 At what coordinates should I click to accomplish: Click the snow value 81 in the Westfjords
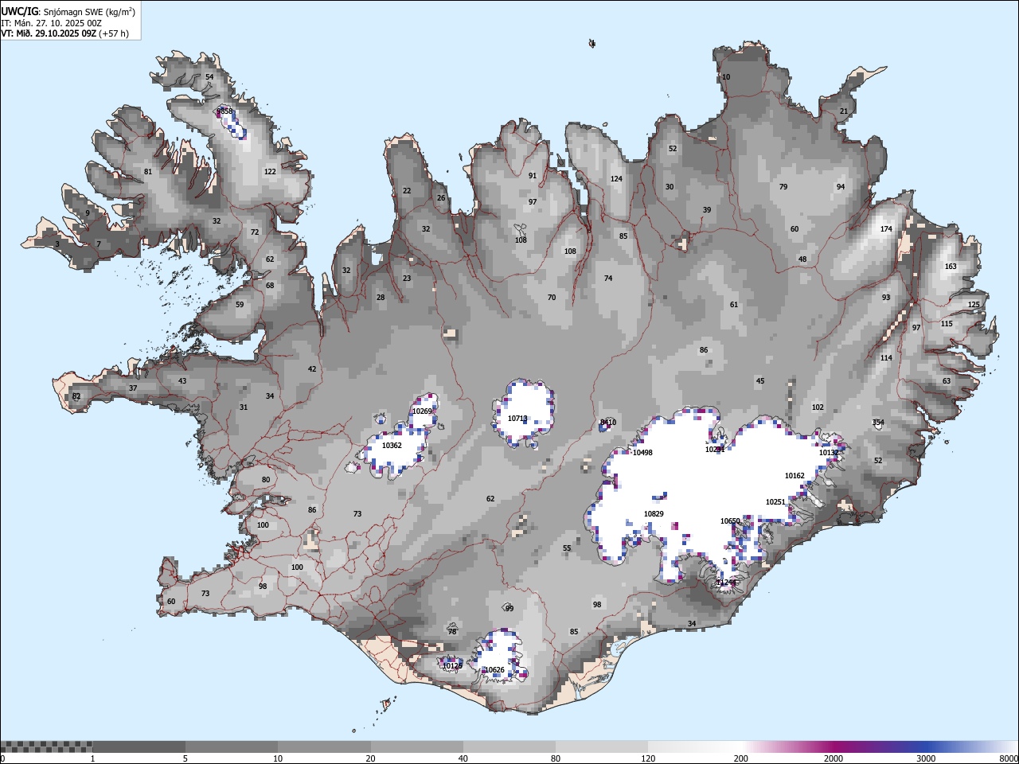148,172
